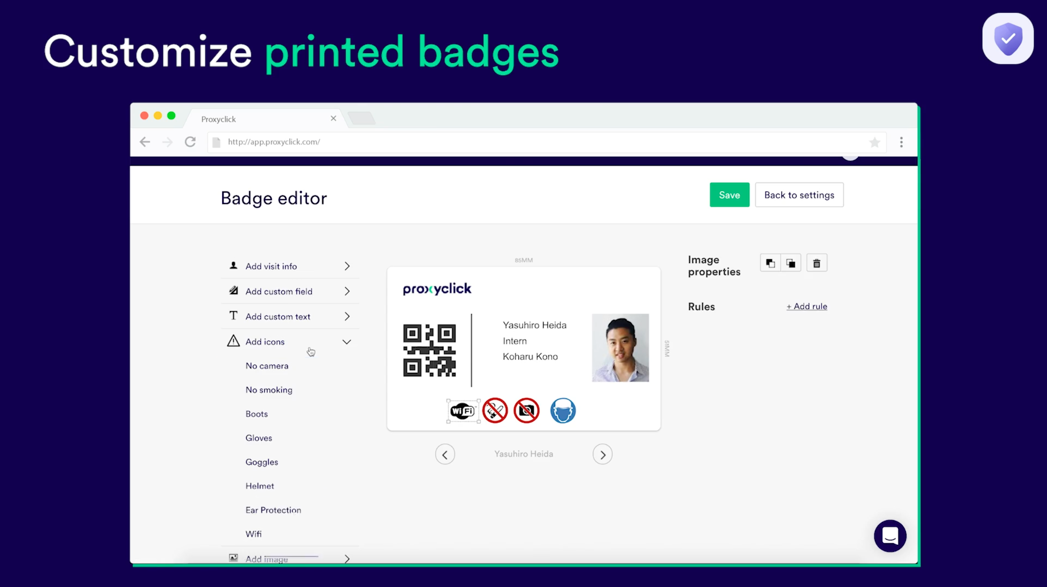Show next visitor badge preview
This screenshot has height=587, width=1047.
[602, 454]
